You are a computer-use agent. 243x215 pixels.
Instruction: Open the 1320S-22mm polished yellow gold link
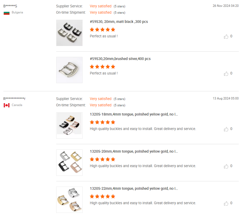click(134, 188)
